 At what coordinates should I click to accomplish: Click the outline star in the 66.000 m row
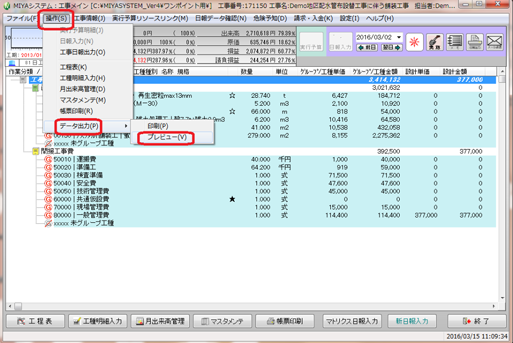click(232, 112)
